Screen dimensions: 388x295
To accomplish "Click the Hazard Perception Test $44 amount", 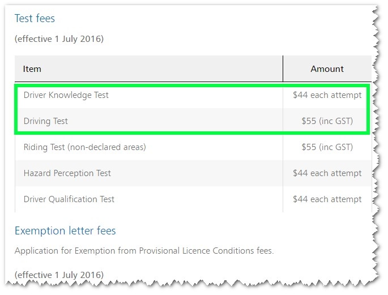I will tap(327, 173).
